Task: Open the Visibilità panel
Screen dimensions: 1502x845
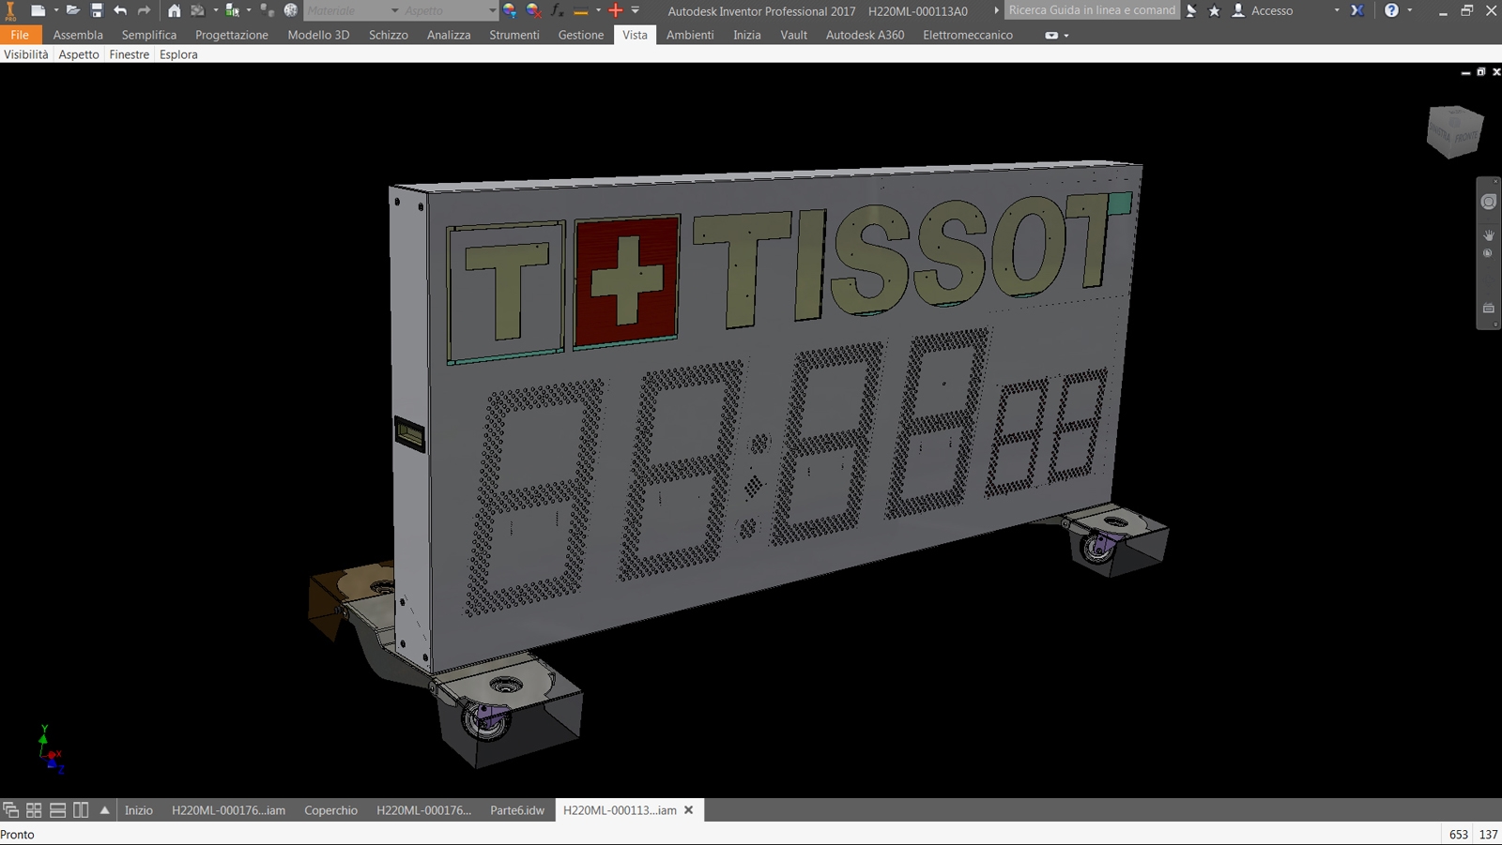Action: [x=26, y=54]
